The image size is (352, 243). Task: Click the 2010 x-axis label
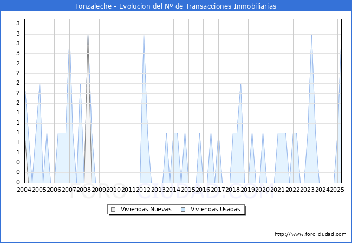114,190
